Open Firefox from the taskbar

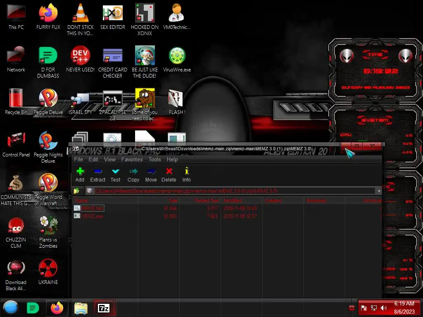pos(57,308)
